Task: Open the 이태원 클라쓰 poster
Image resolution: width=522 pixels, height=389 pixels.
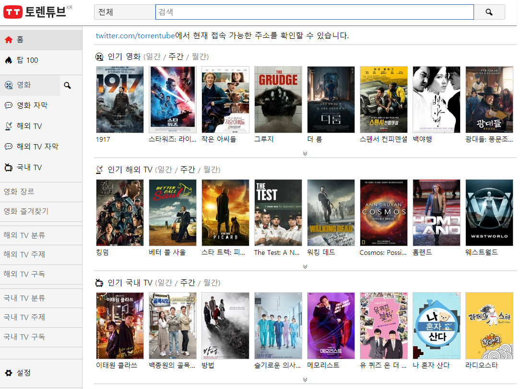Action: [x=120, y=325]
